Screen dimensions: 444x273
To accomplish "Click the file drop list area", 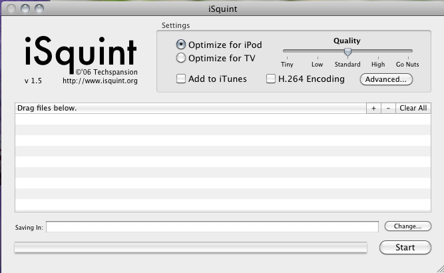I will click(x=223, y=162).
